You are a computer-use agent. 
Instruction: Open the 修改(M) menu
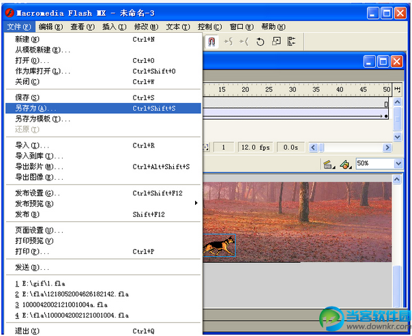(x=146, y=27)
